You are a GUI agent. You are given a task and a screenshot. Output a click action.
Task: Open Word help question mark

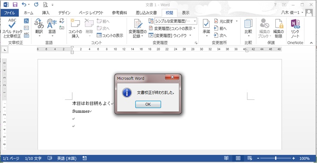tap(275, 4)
